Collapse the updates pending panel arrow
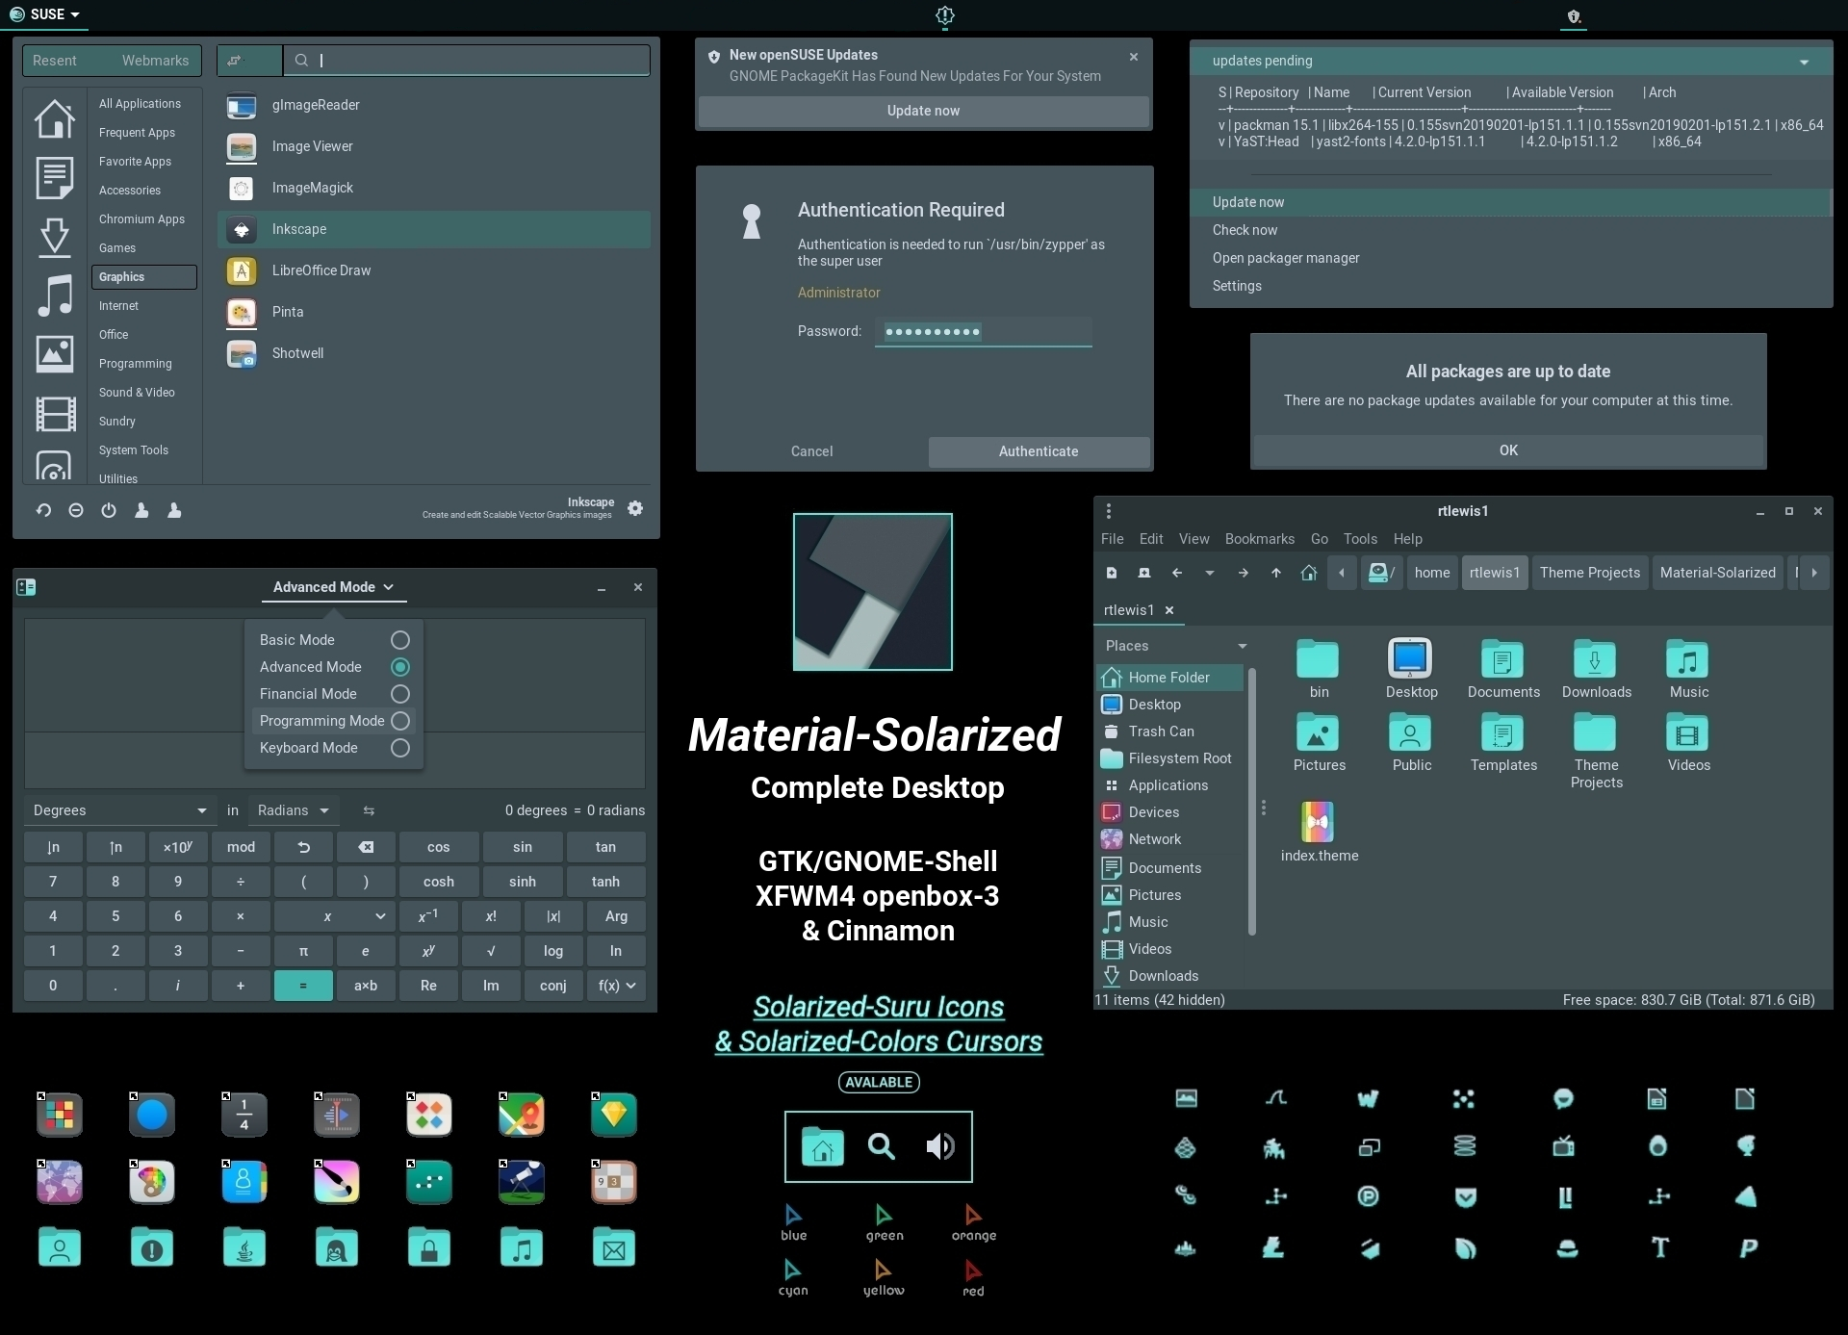1848x1335 pixels. point(1804,62)
